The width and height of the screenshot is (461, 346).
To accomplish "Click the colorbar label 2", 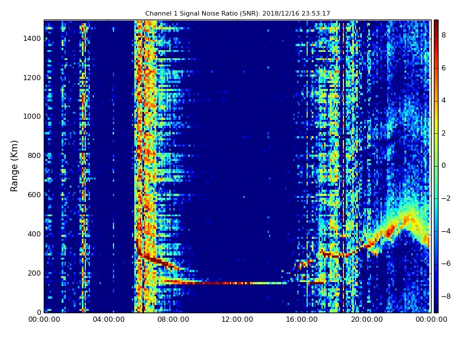I will coord(444,133).
